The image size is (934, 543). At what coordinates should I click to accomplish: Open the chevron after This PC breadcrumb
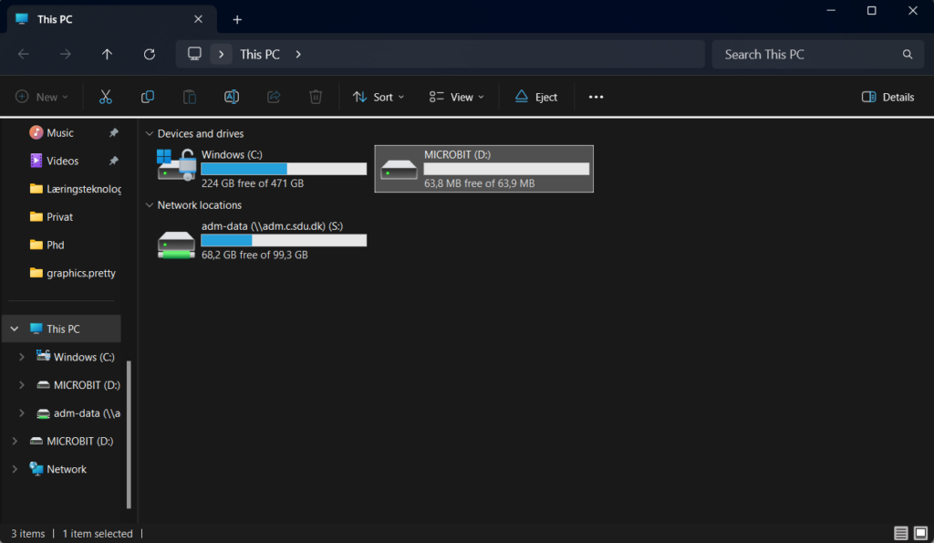pos(298,54)
